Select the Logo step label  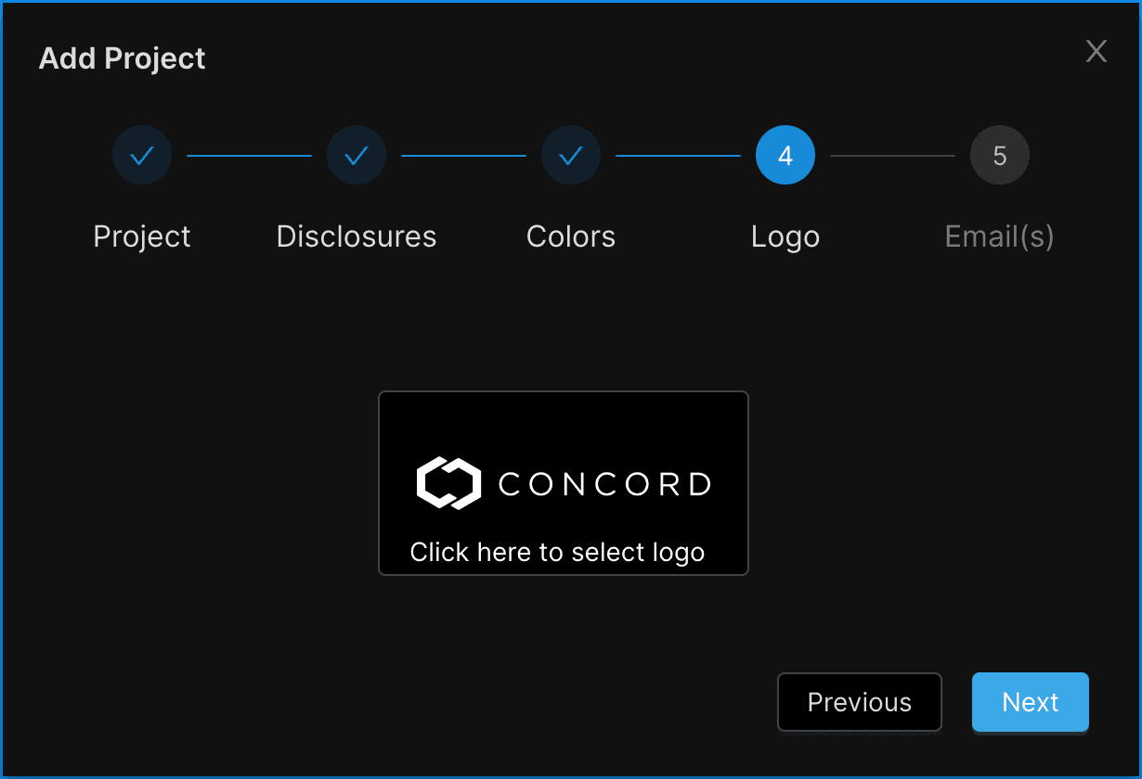(x=785, y=236)
